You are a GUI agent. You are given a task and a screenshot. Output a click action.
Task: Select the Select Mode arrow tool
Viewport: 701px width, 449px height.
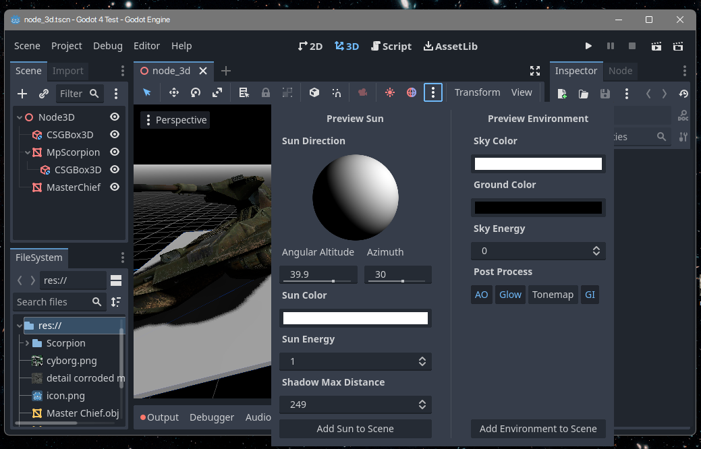tap(147, 92)
